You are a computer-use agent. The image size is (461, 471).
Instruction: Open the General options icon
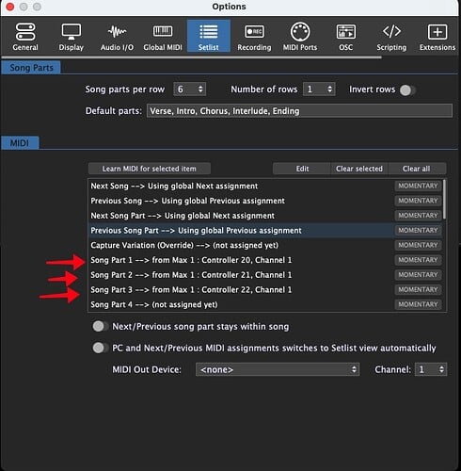pos(25,32)
